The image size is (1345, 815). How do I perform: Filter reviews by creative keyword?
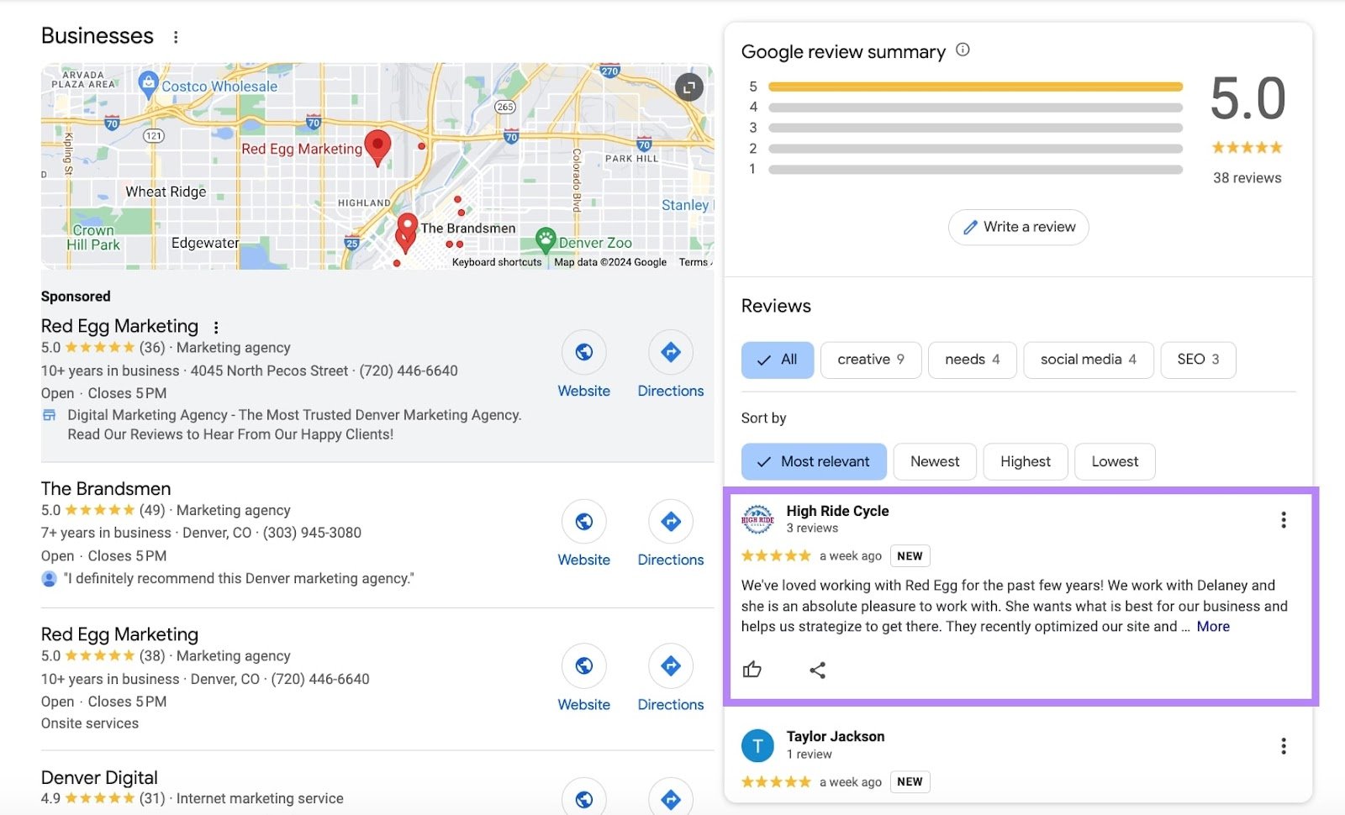(x=870, y=360)
